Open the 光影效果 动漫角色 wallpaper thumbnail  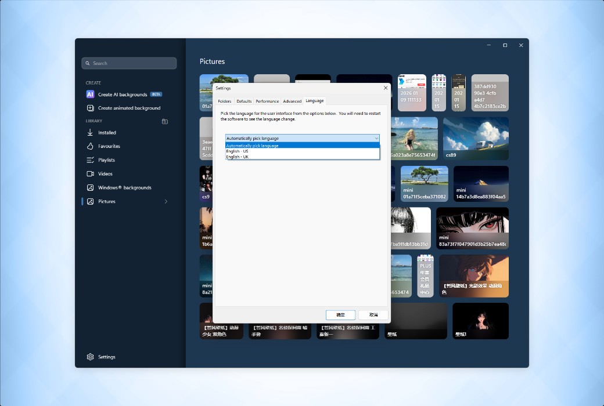[x=474, y=276]
